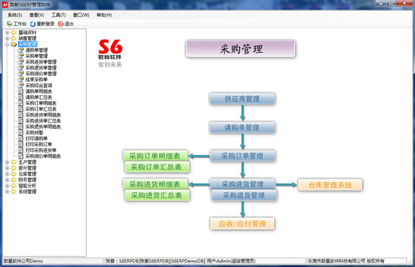Image resolution: width=415 pixels, height=267 pixels.
Task: Click the open folder icon beside 采购管理
Action: click(14, 44)
